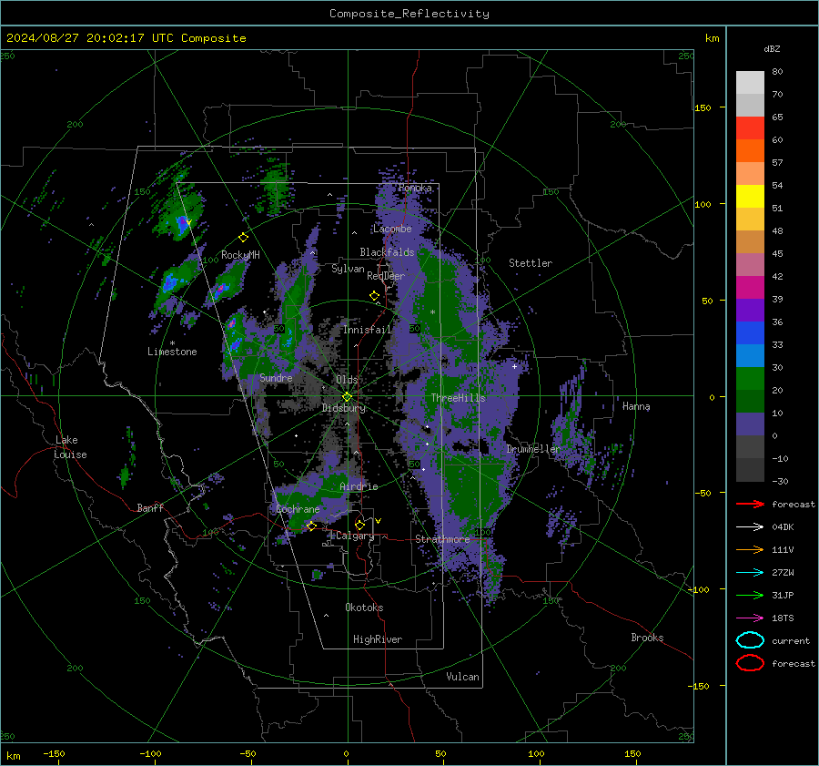Pick the light blue 30–33 dBZ swatch
Image resolution: width=819 pixels, height=766 pixels.
(x=750, y=355)
